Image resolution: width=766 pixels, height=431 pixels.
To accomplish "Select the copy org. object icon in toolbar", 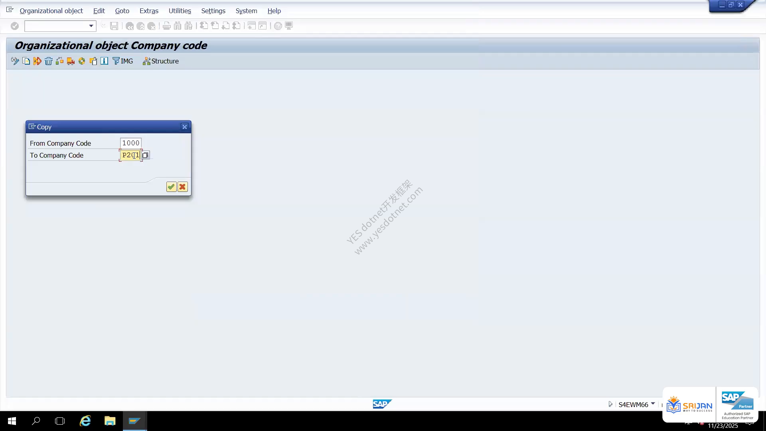I will coord(26,61).
